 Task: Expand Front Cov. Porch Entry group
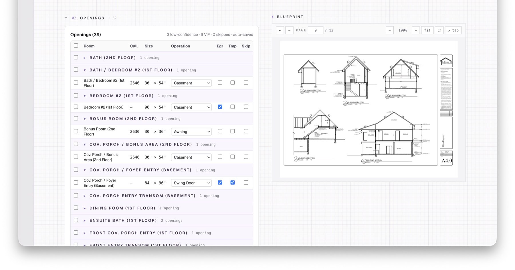[85, 233]
